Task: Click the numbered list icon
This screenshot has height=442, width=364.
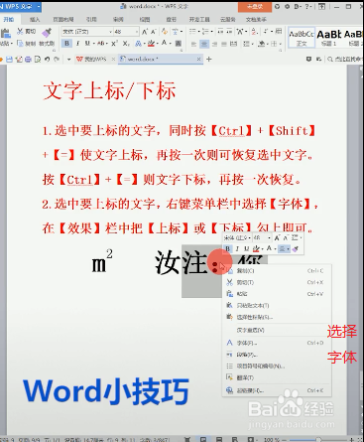Action: [x=205, y=32]
